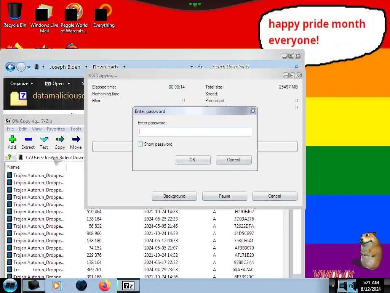
Task: Open the dark globe taskbar icon
Action: [81, 285]
